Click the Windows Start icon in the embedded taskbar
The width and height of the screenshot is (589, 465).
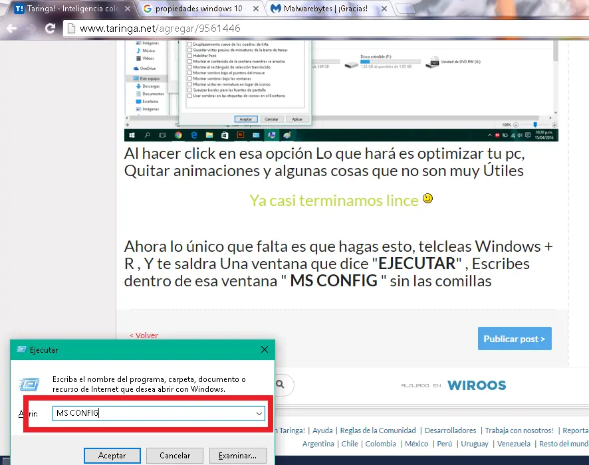[x=132, y=135]
